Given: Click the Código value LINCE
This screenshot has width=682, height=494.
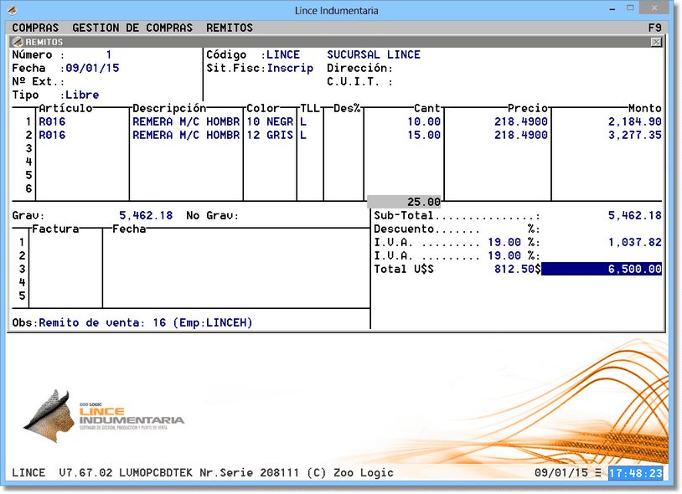Looking at the screenshot, I should (x=283, y=54).
